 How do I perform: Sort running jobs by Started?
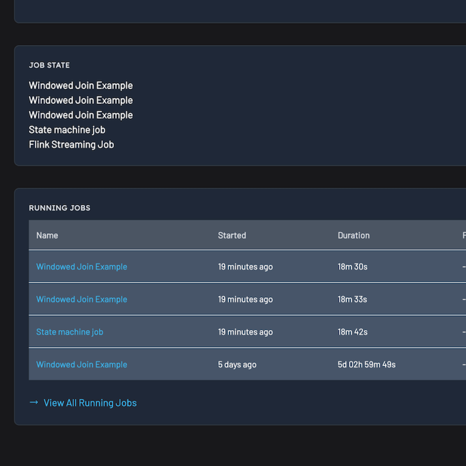(x=232, y=235)
